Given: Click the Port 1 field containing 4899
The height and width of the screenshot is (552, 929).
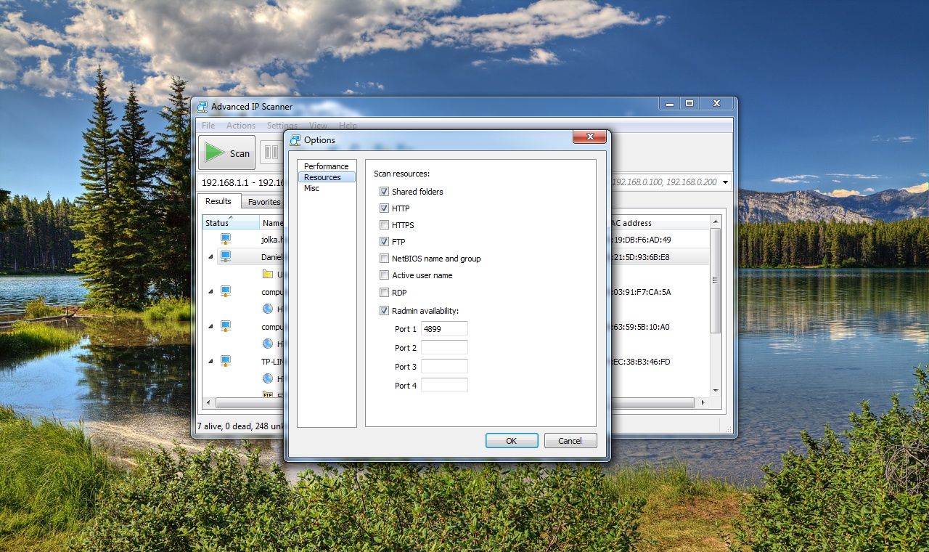Looking at the screenshot, I should point(444,329).
